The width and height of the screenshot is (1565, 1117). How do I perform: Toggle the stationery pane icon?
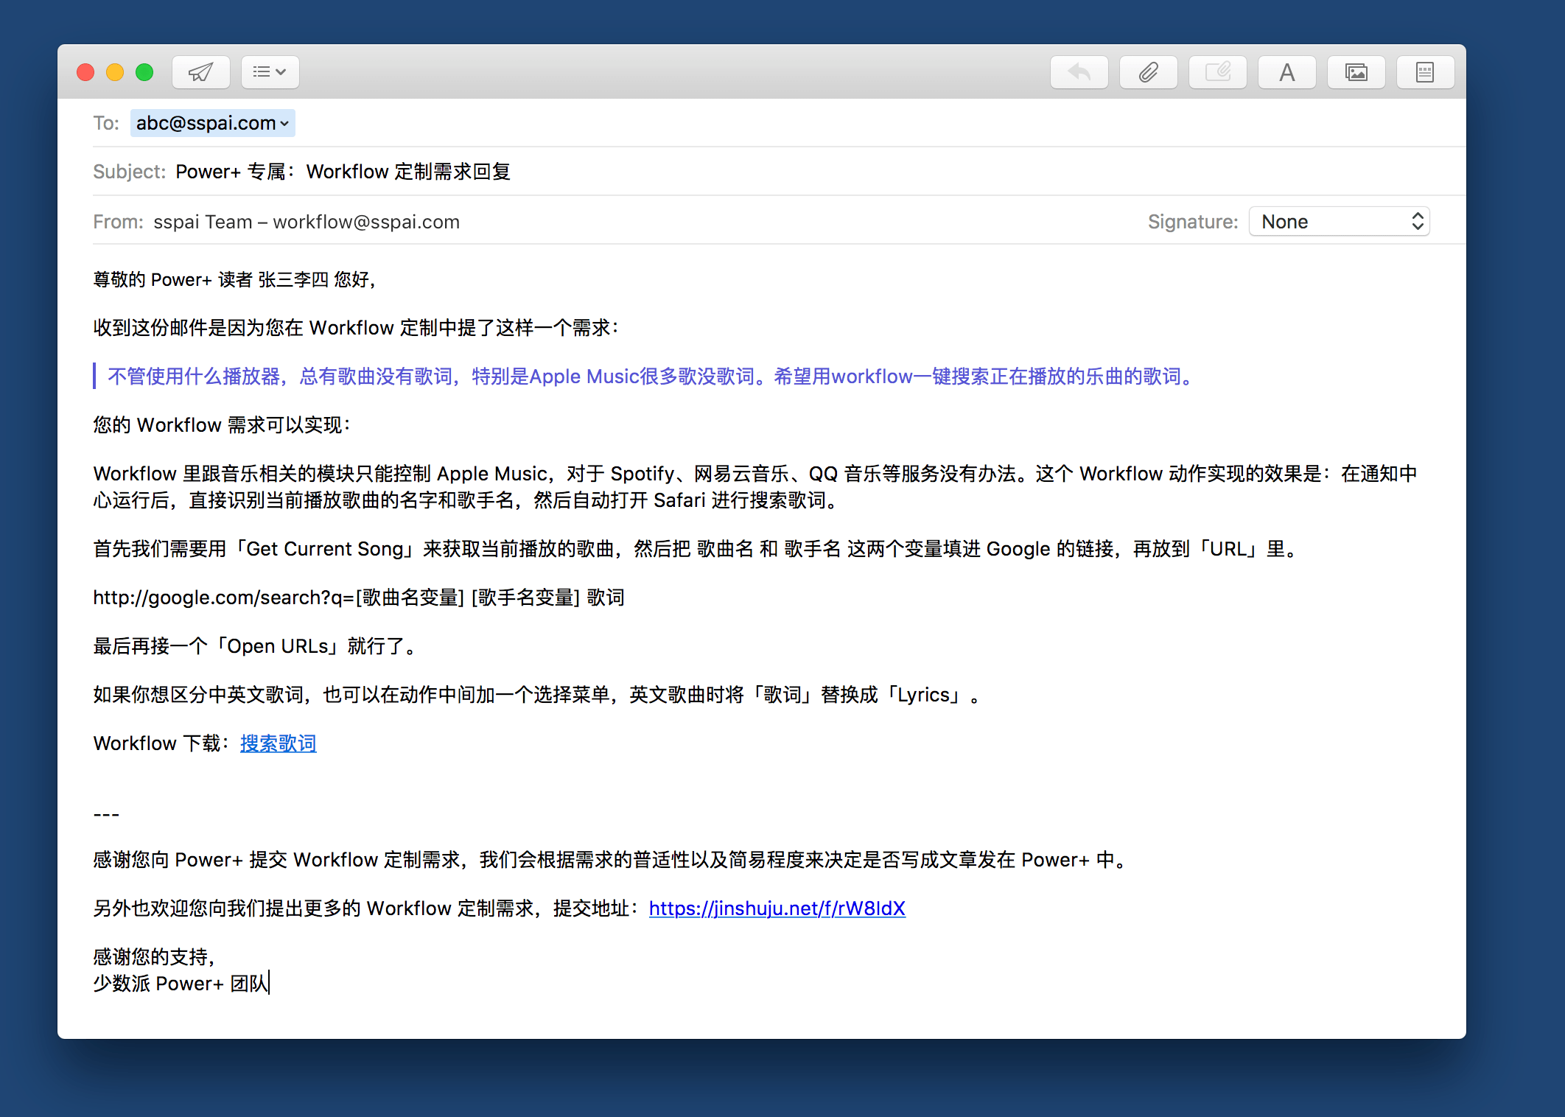1425,72
